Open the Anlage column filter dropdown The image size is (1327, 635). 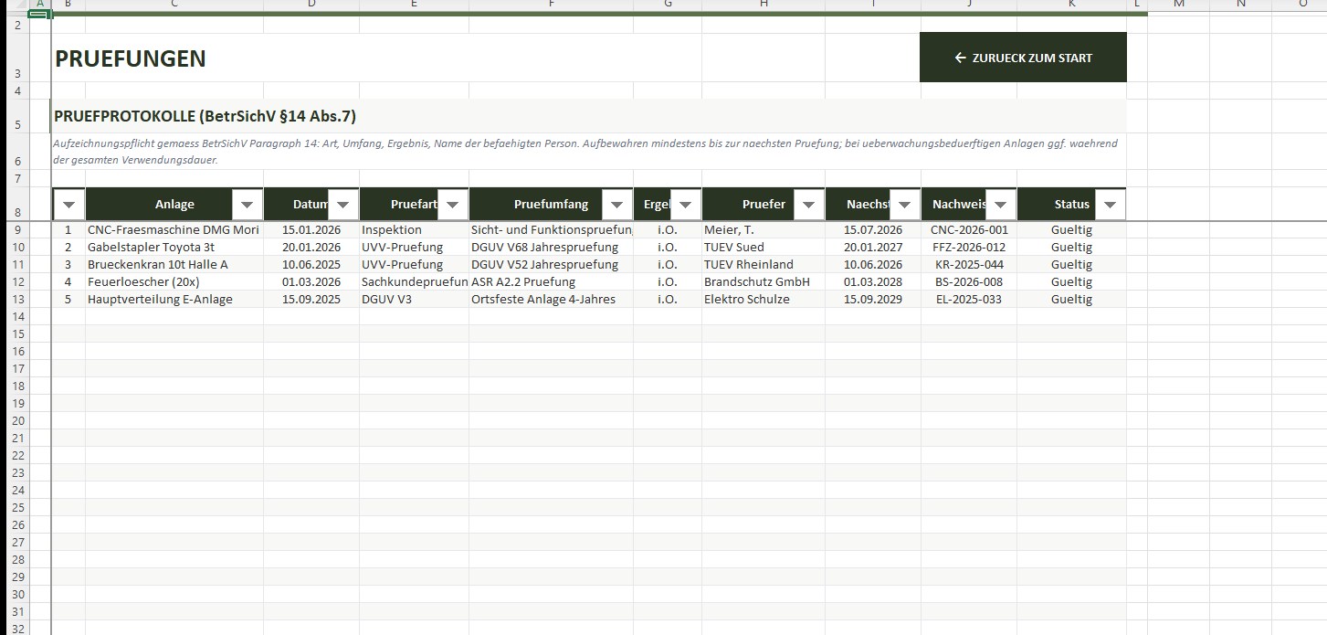tap(247, 205)
